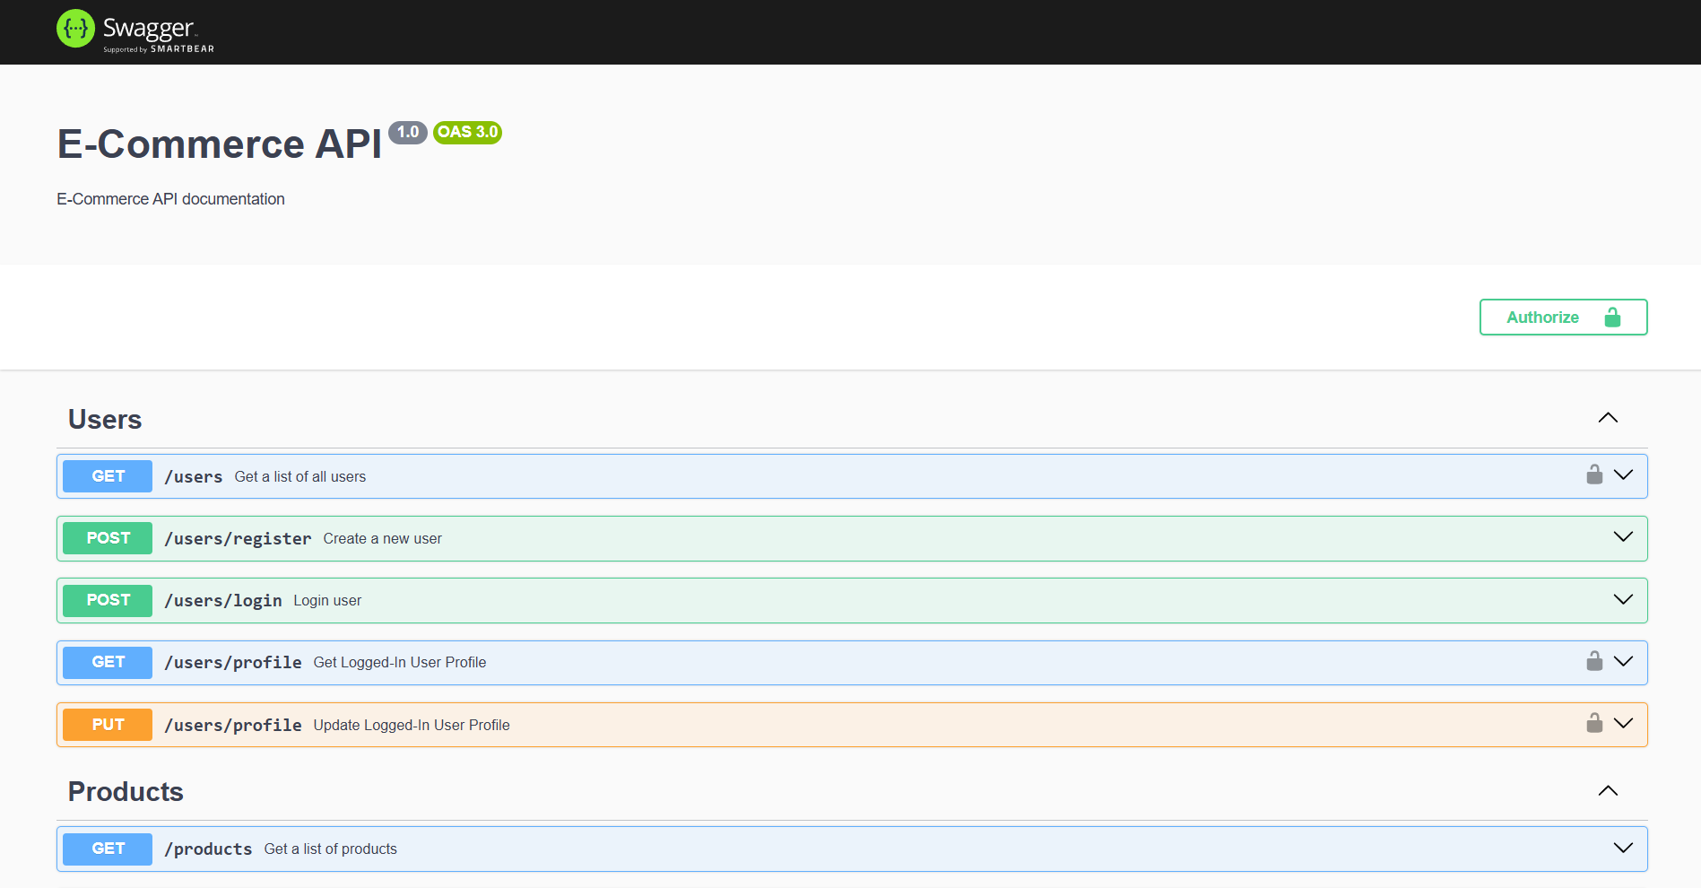Expand the POST /users/register endpoint
This screenshot has width=1701, height=888.
[1623, 537]
